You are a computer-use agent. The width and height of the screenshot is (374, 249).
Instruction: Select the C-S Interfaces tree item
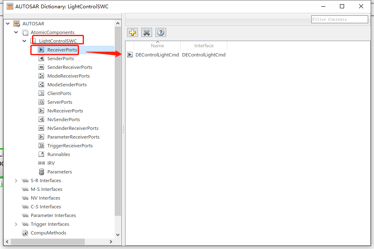click(x=46, y=207)
